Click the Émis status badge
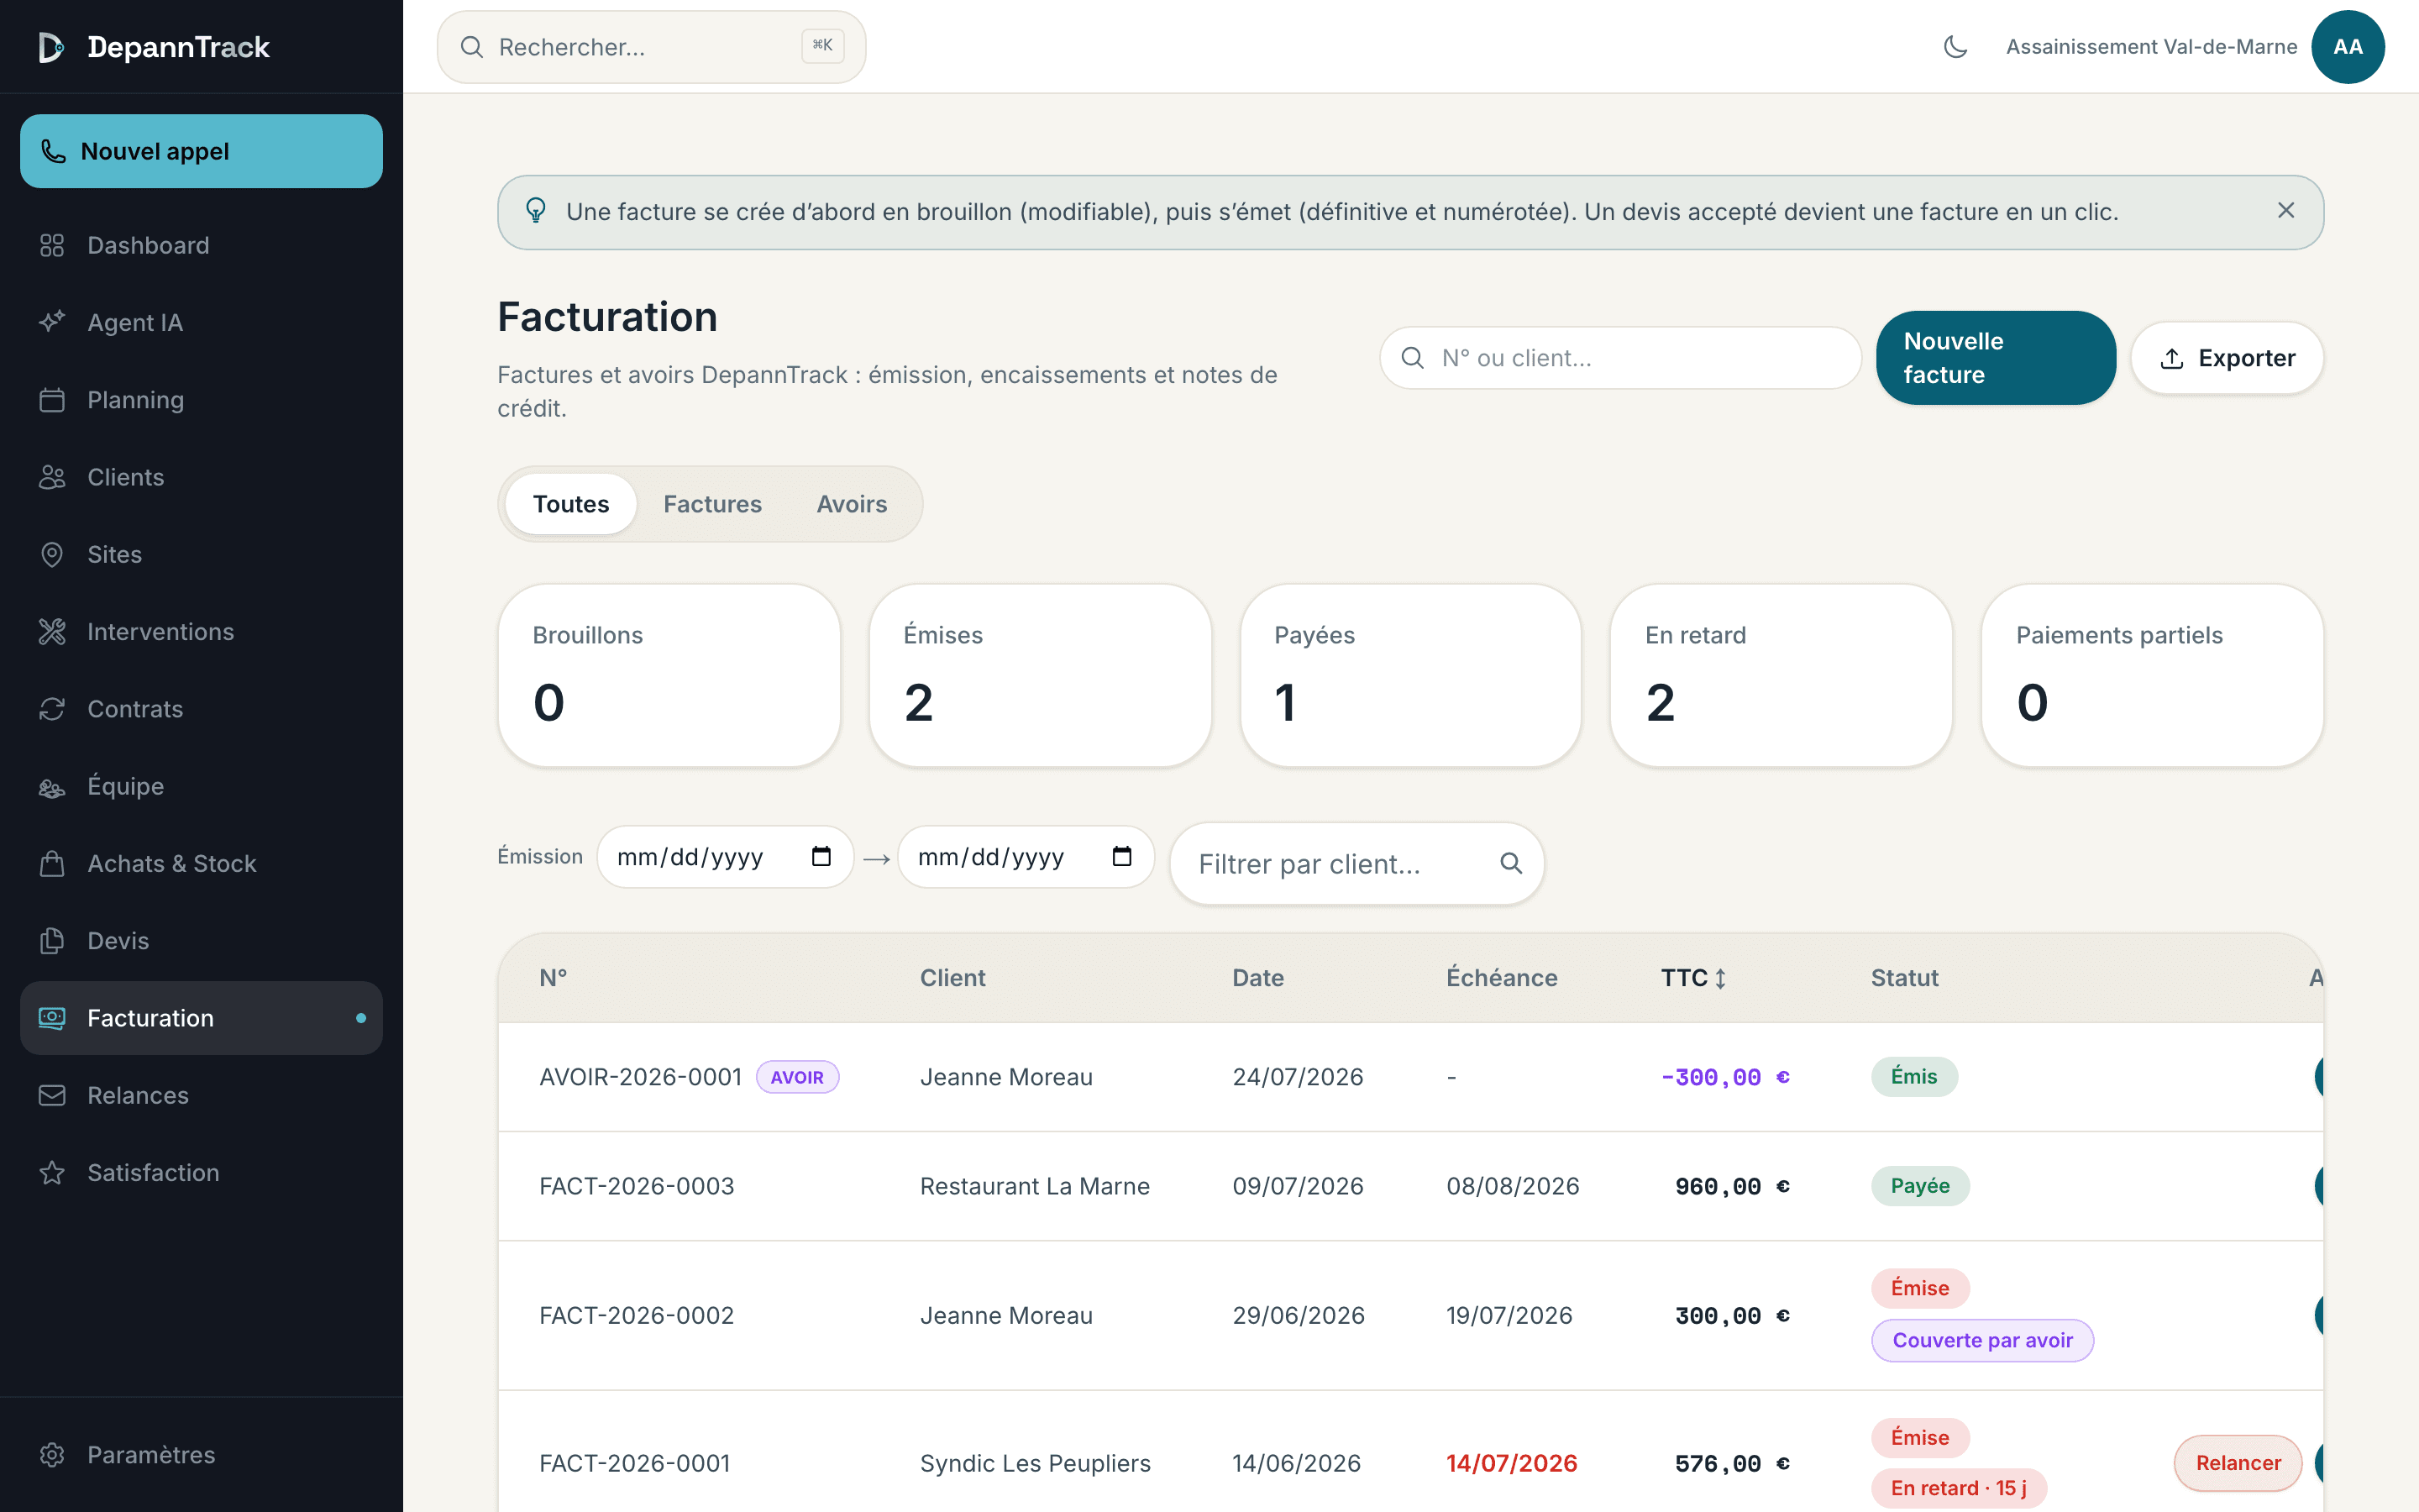The width and height of the screenshot is (2419, 1512). [1913, 1077]
